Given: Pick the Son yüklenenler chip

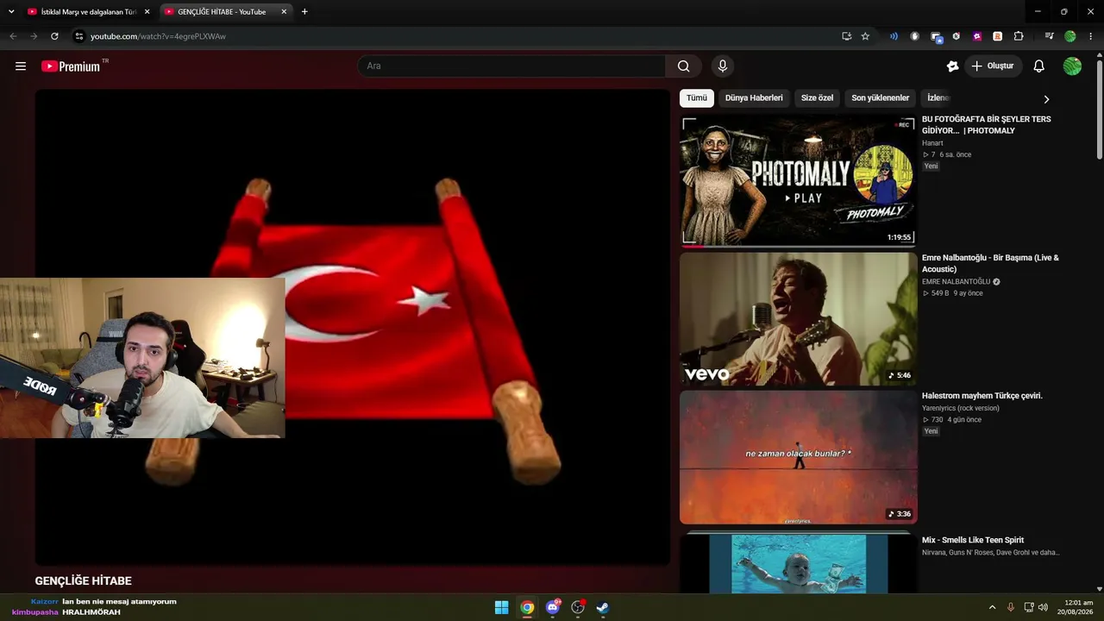Looking at the screenshot, I should [x=881, y=98].
